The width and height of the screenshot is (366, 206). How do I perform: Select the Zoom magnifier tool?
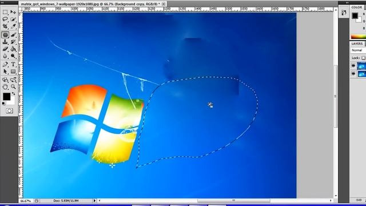13,87
